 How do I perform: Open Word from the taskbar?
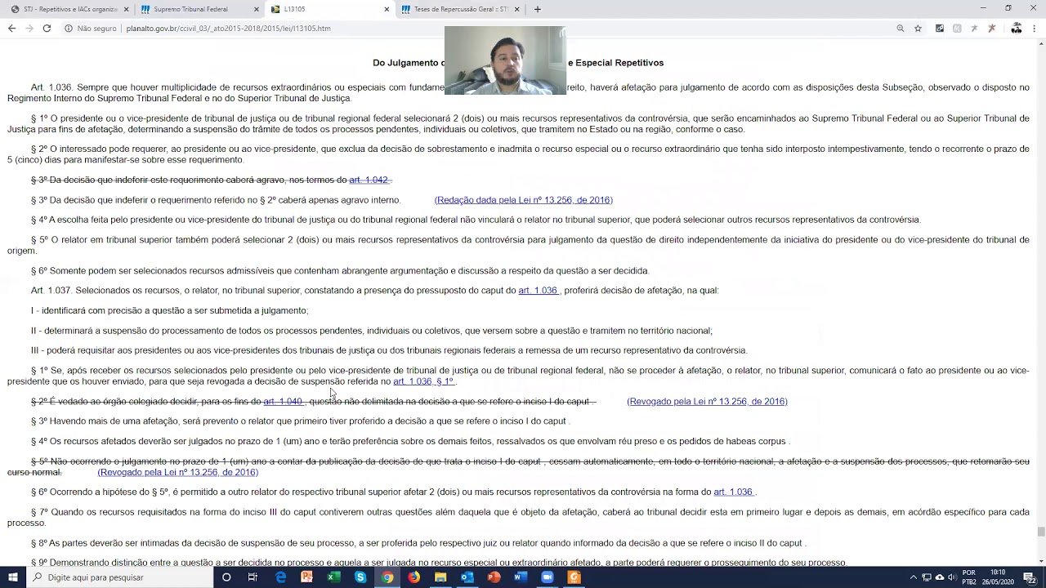521,577
